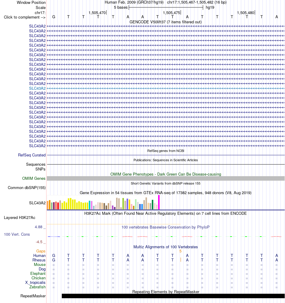Open the 'Repeating Elements by RepeatMasker' title

tap(166, 292)
